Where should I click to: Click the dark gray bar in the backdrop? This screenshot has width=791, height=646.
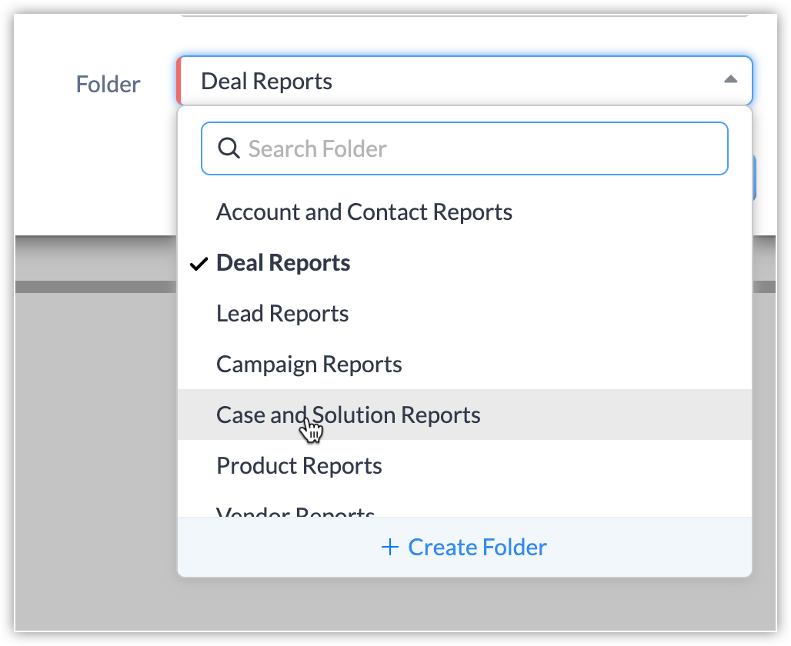92,287
